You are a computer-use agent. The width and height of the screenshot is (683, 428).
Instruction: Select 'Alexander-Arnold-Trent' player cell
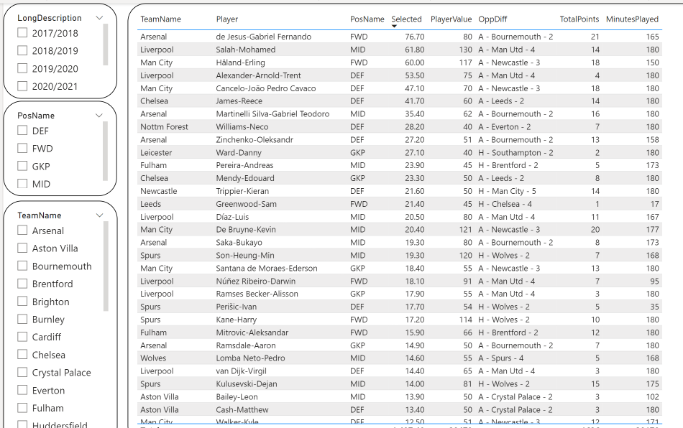[258, 75]
